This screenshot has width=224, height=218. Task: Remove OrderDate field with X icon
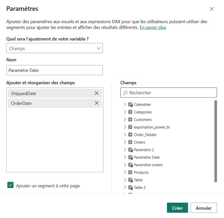97,103
